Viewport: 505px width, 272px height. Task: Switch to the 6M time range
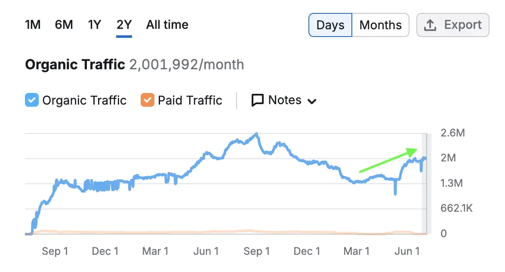[64, 25]
